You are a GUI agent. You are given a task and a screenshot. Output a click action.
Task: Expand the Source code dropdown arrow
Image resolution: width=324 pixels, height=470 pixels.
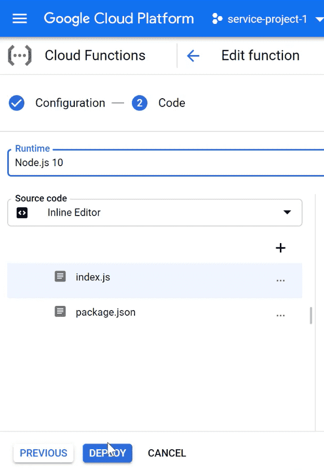[287, 212]
